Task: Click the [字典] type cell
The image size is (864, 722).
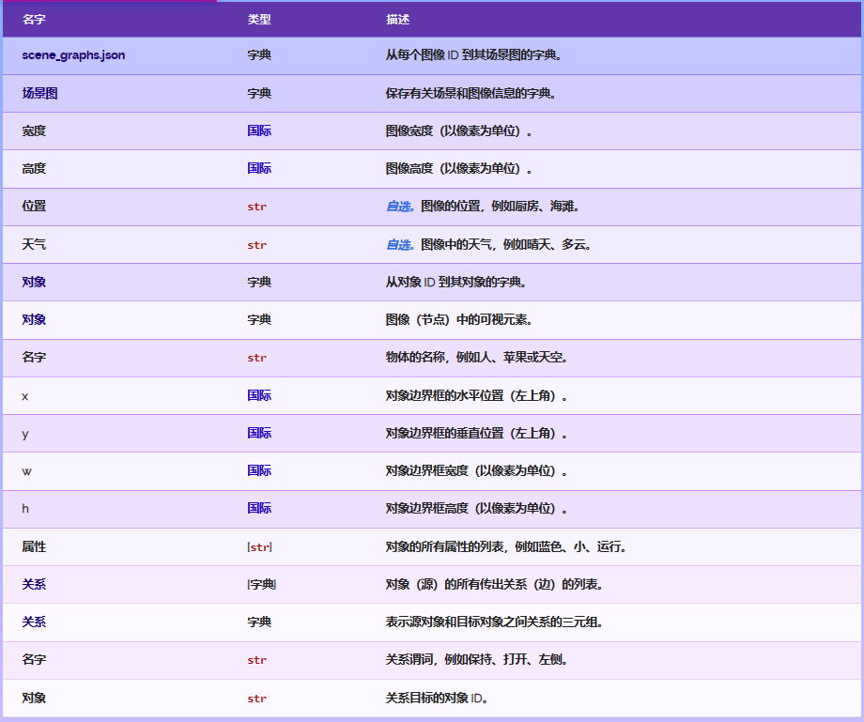Action: (x=262, y=584)
